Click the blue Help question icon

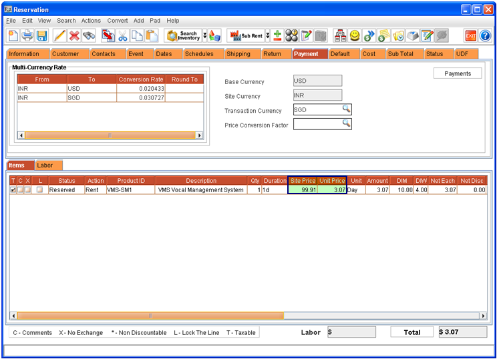click(485, 36)
